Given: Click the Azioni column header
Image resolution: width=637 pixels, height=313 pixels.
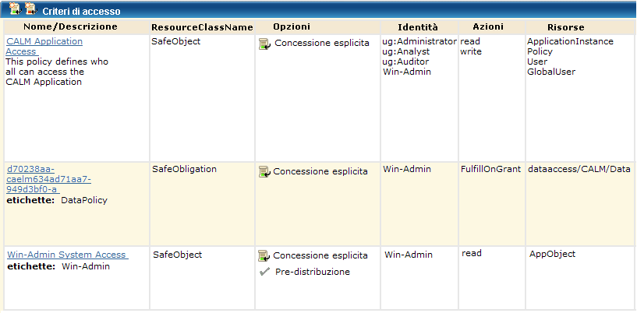Looking at the screenshot, I should click(x=488, y=26).
